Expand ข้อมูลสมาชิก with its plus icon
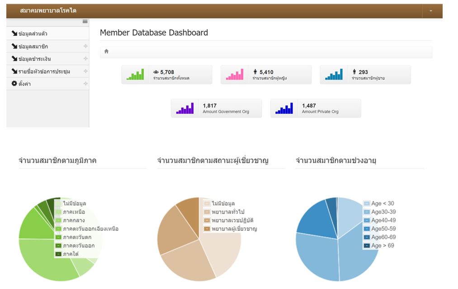Screen dimensions: 458x289 point(85,47)
